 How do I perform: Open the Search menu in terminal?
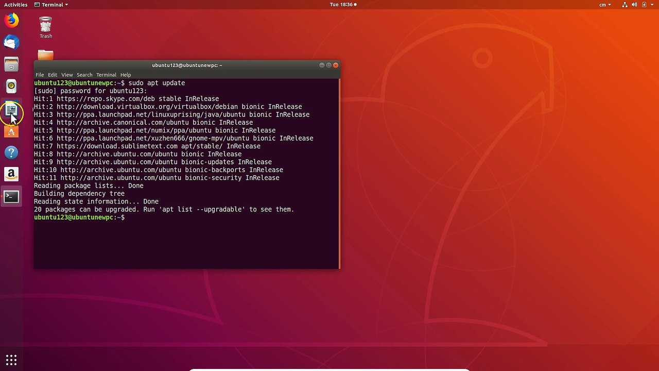(x=84, y=75)
